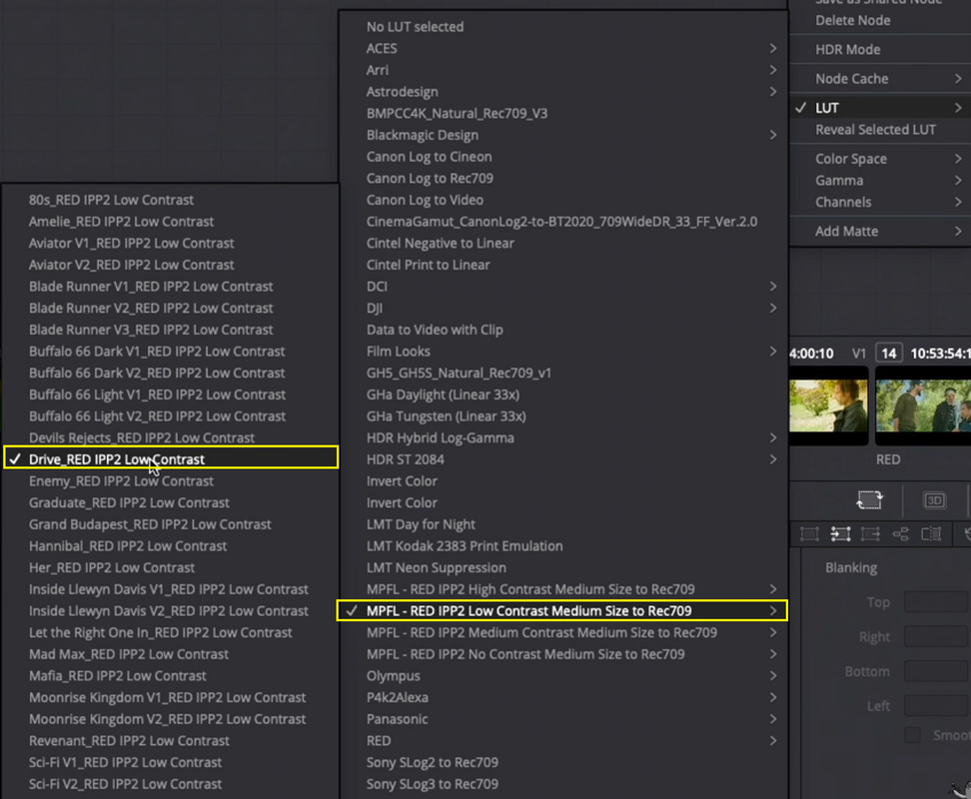This screenshot has width=971, height=799.
Task: Select Delete Node from the menu
Action: (x=880, y=20)
